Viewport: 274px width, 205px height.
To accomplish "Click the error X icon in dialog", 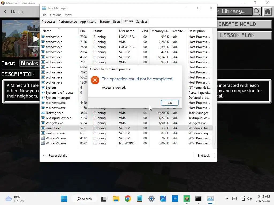I will 95,80.
